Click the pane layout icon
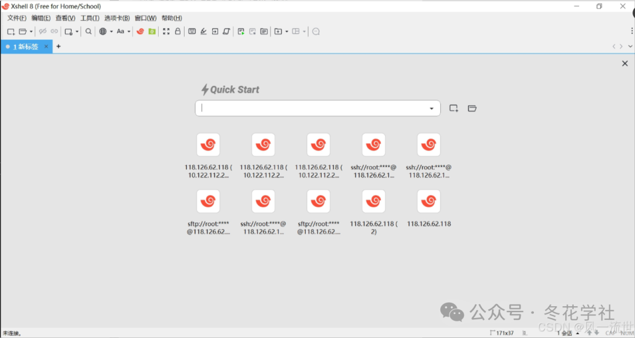Viewport: 635px width, 338px height. coord(296,32)
